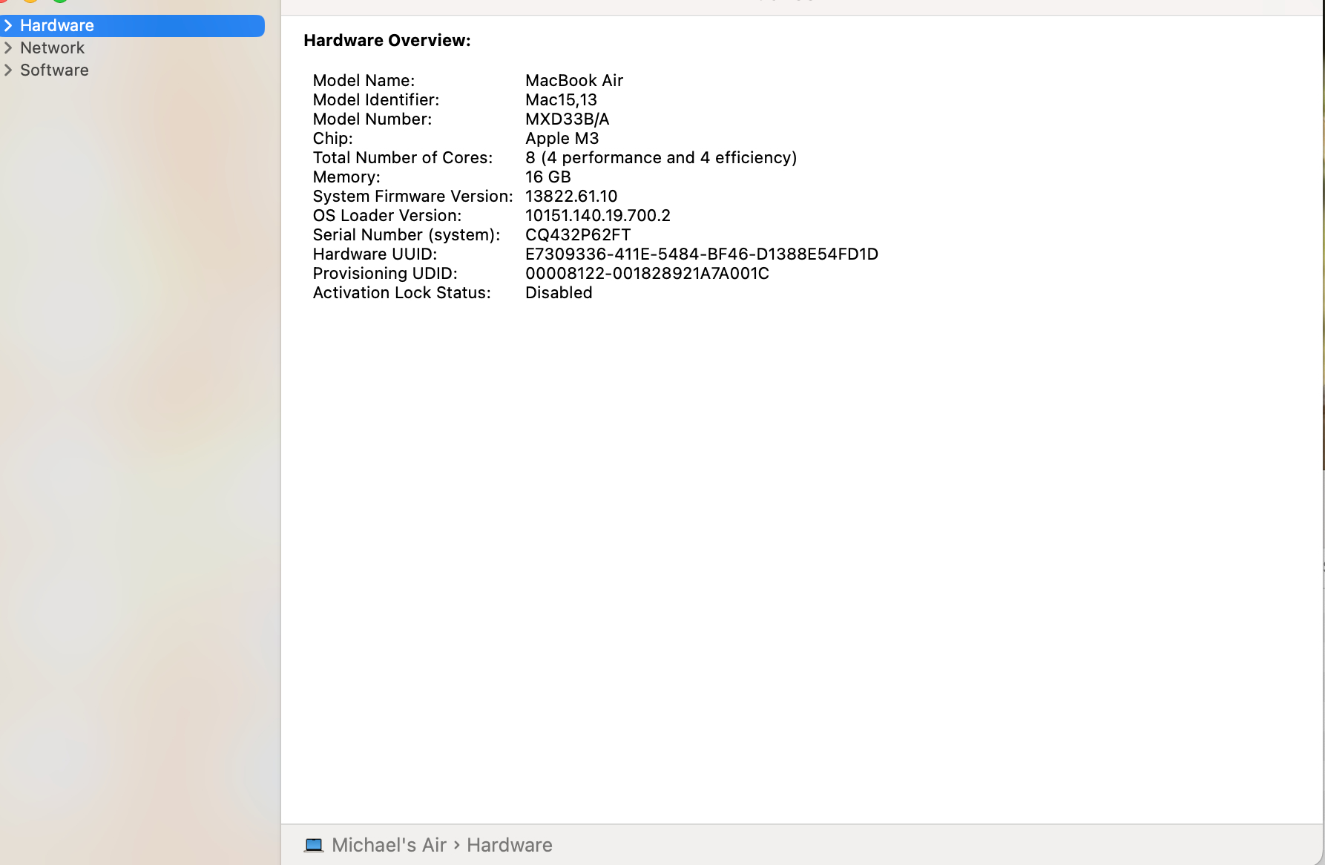Click the UUID value starting "E7309336"
Screen dimensions: 1325x865
pos(702,254)
